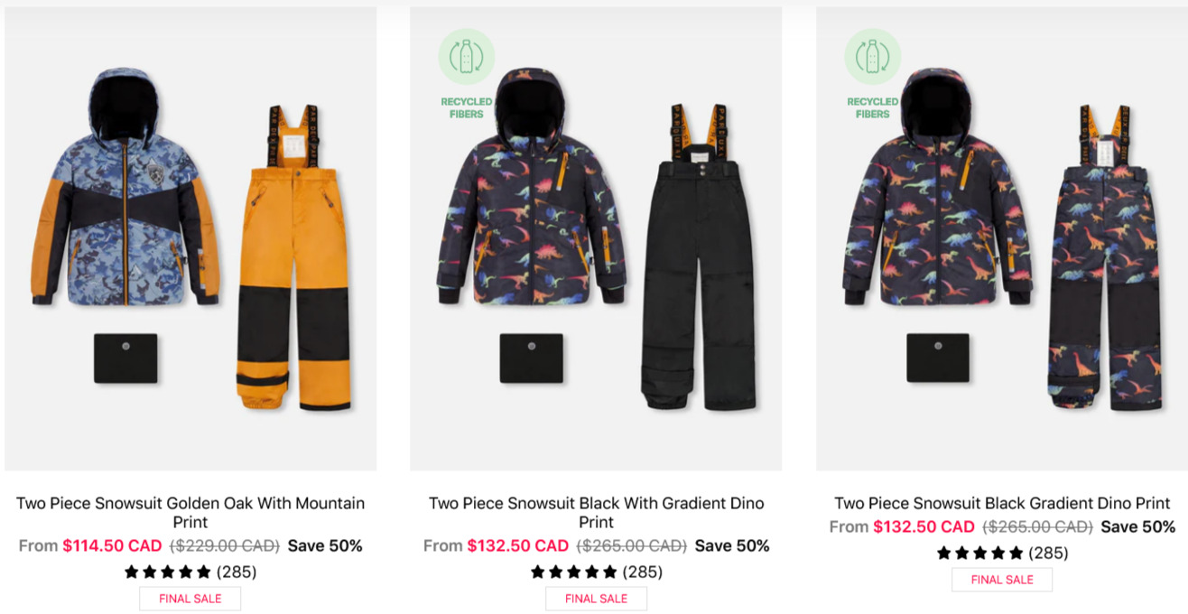Screen dimensions: 1188x614
Task: Click orange snow pants in first product
Action: pyautogui.click(x=294, y=257)
